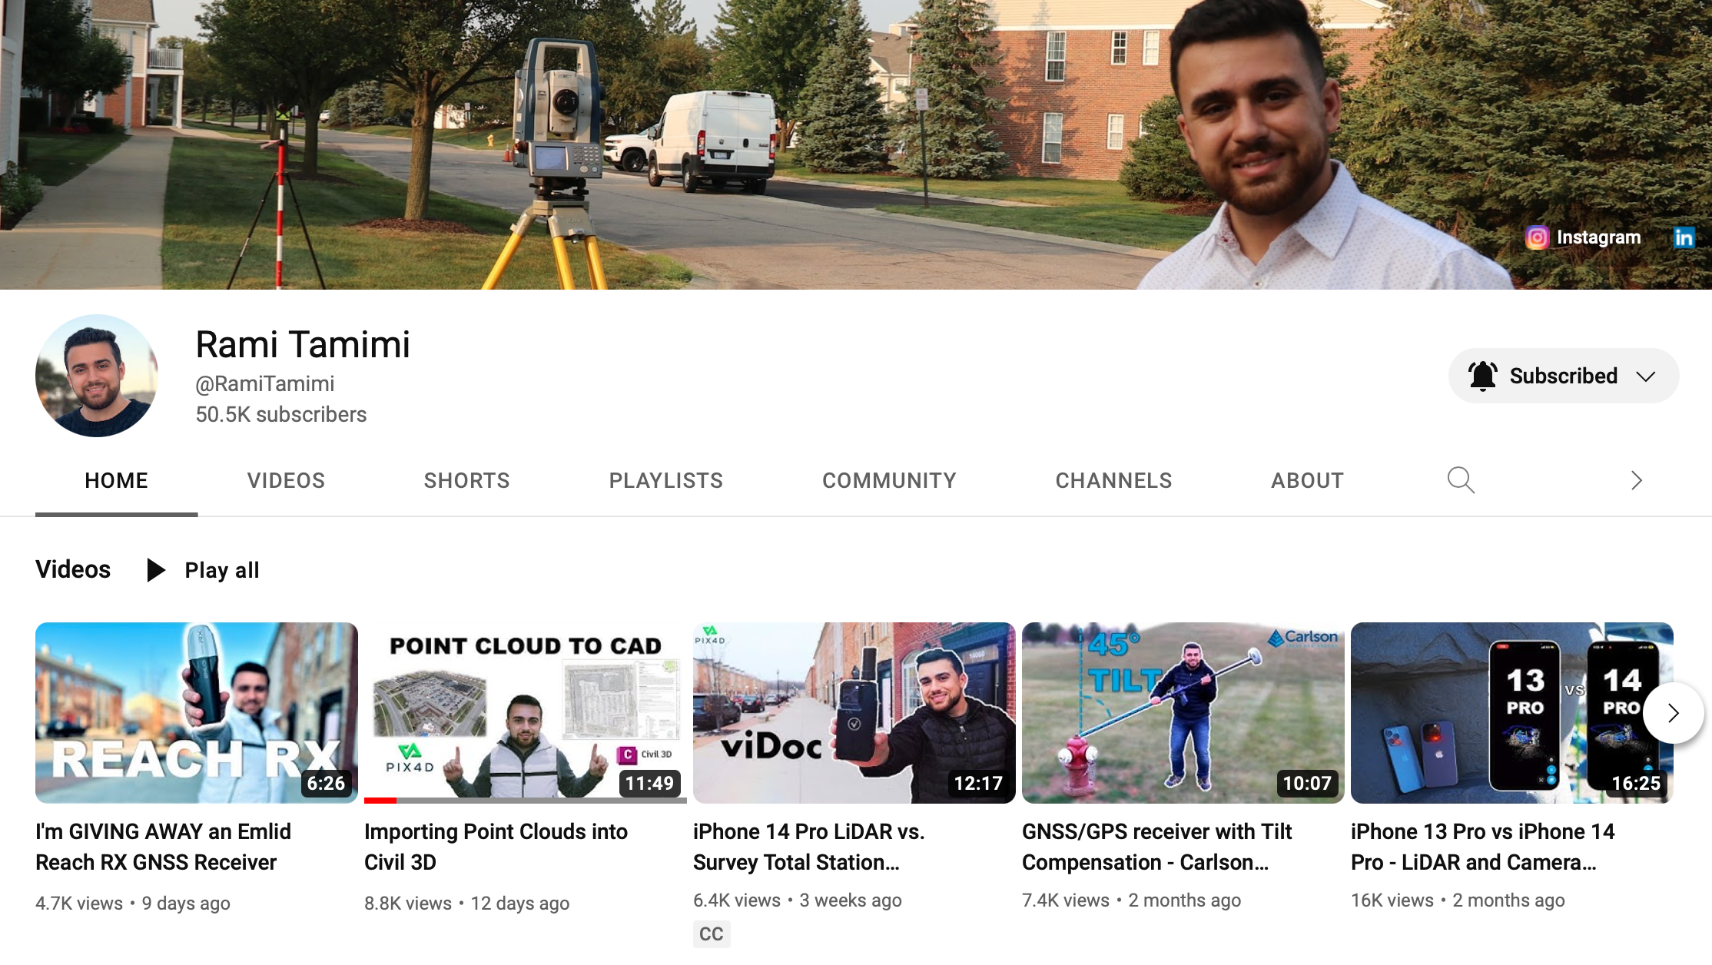Click the Play all link
1712x965 pixels.
pyautogui.click(x=222, y=570)
